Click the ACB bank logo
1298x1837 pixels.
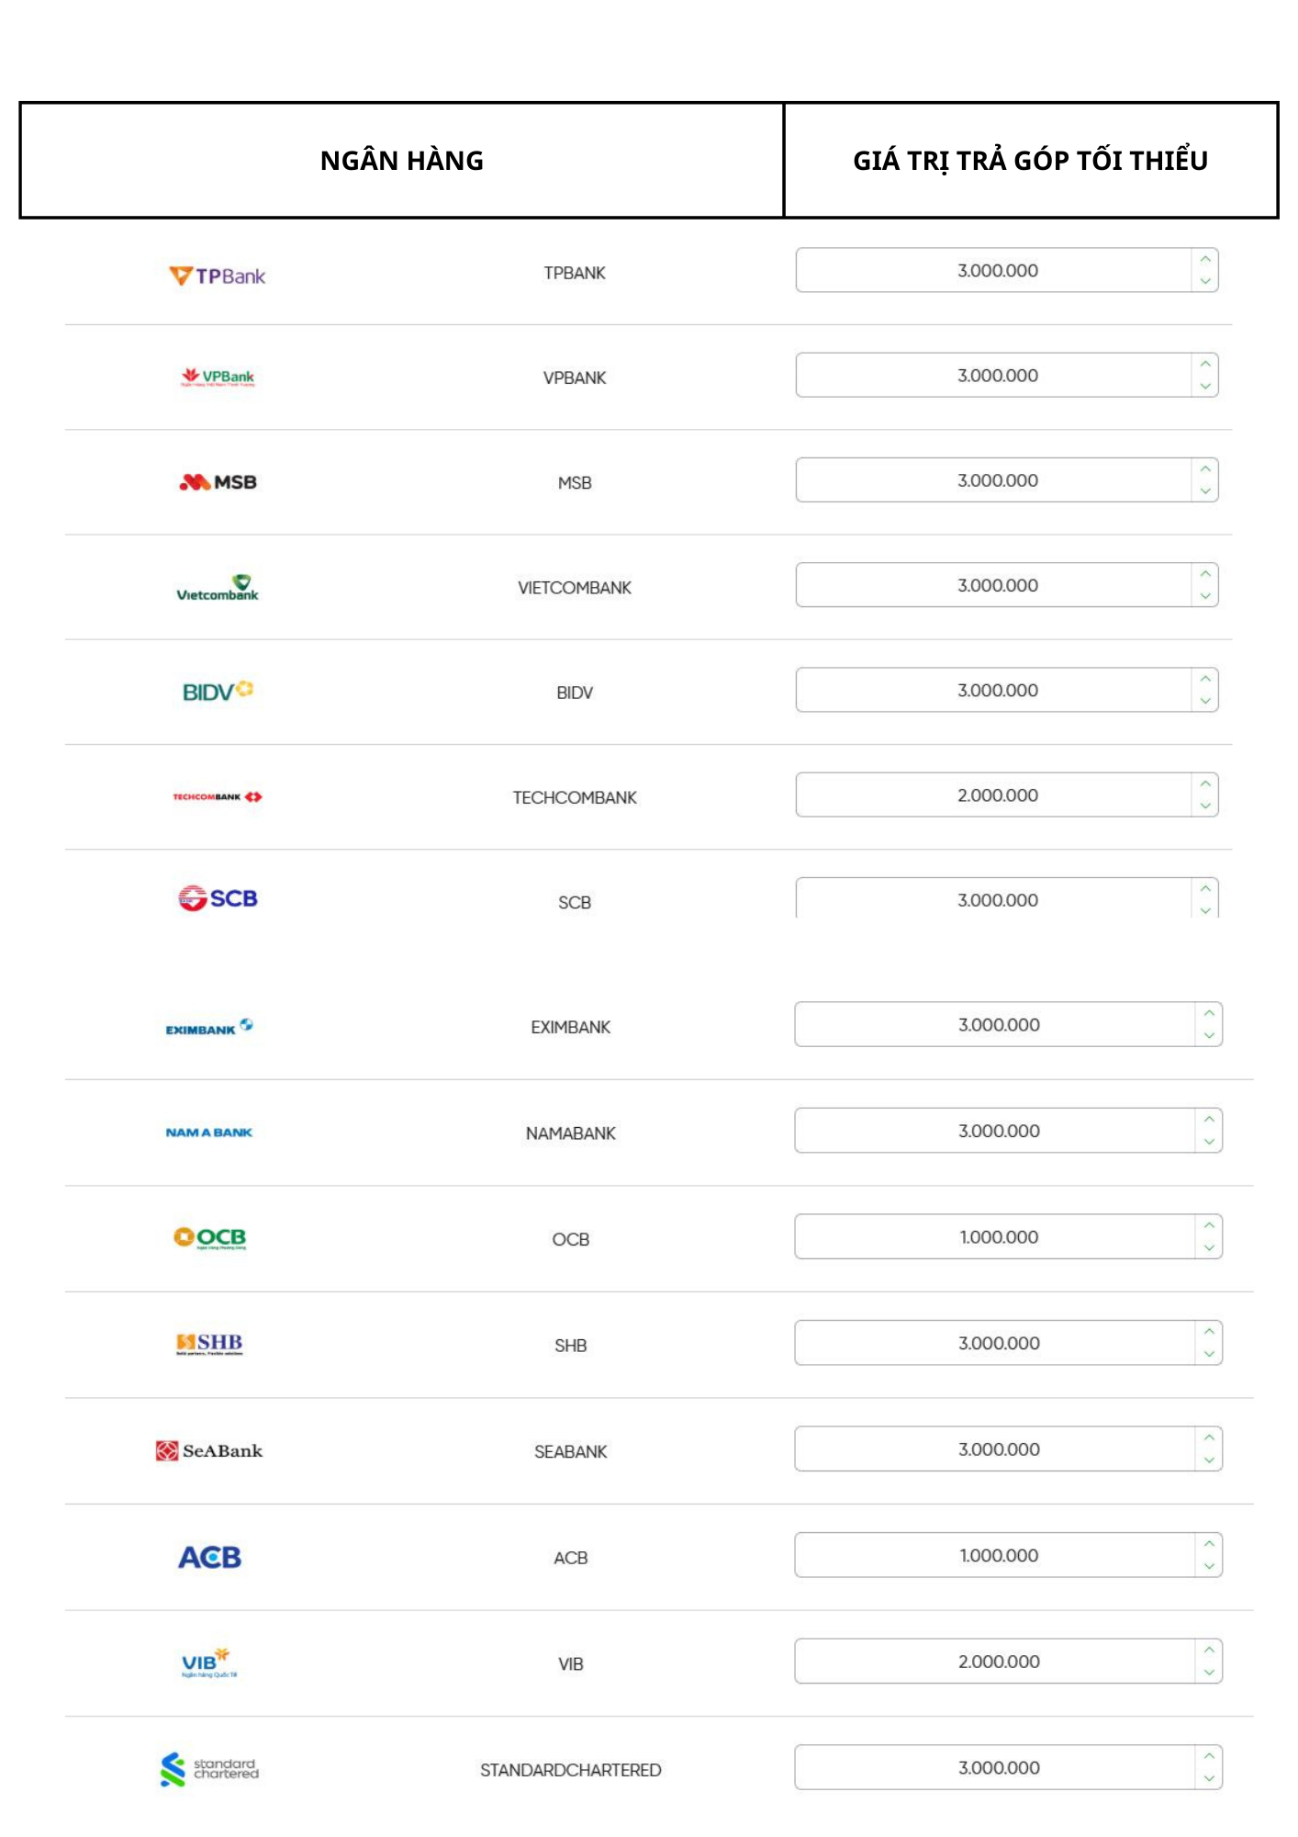[x=210, y=1557]
